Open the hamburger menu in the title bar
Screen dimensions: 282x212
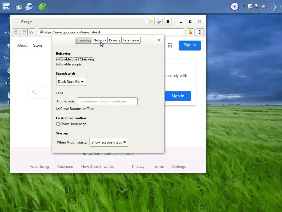tap(168, 22)
